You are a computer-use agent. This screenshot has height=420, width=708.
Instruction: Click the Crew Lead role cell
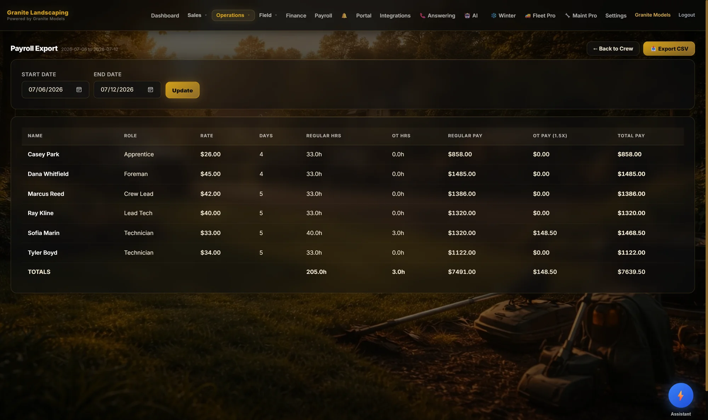point(138,194)
